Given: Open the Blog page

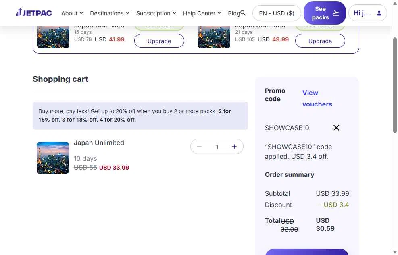Looking at the screenshot, I should coord(234,13).
